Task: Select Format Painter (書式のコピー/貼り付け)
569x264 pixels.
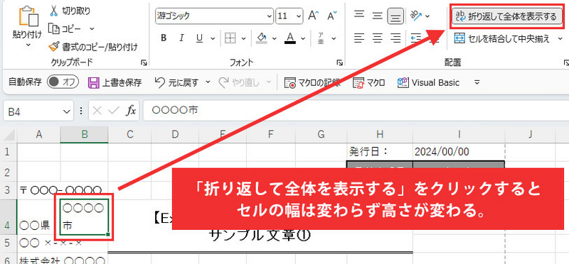Action: point(94,46)
